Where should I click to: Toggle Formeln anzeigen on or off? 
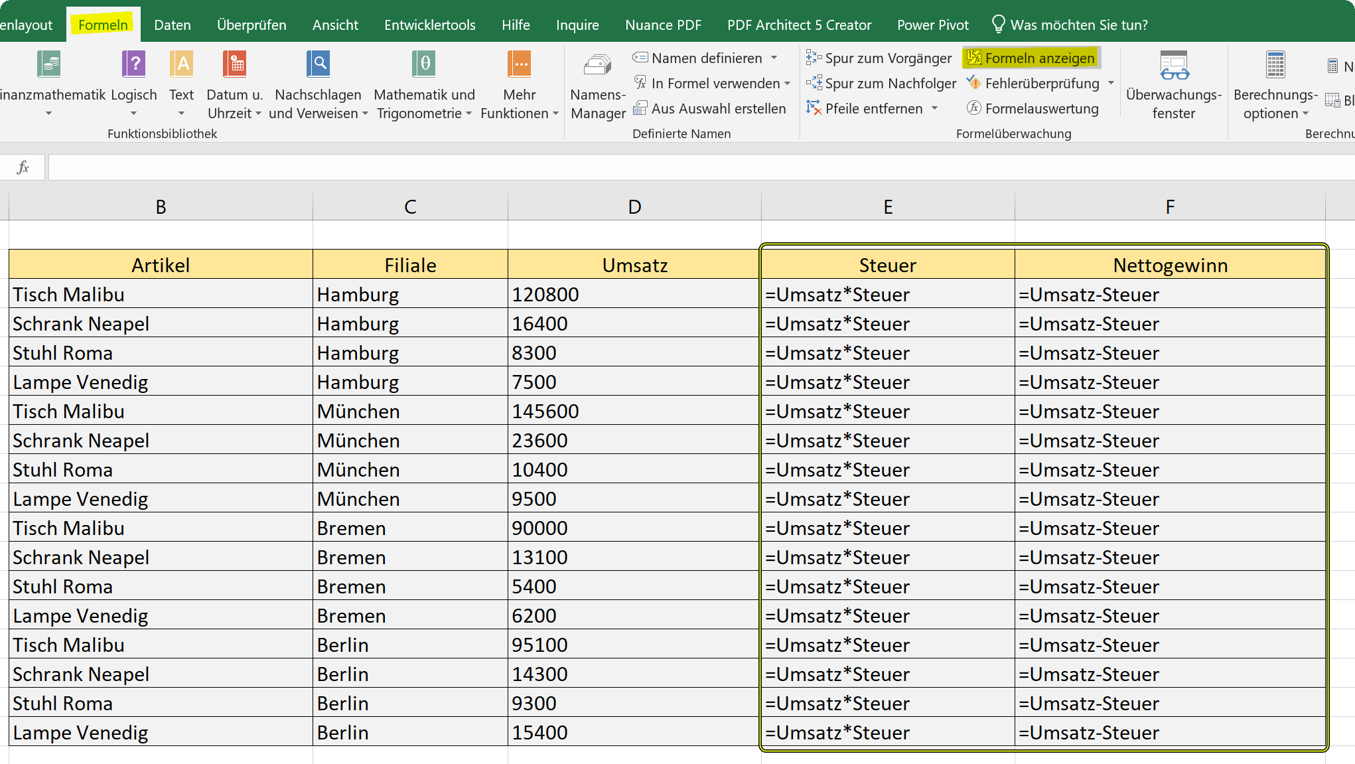click(1031, 58)
